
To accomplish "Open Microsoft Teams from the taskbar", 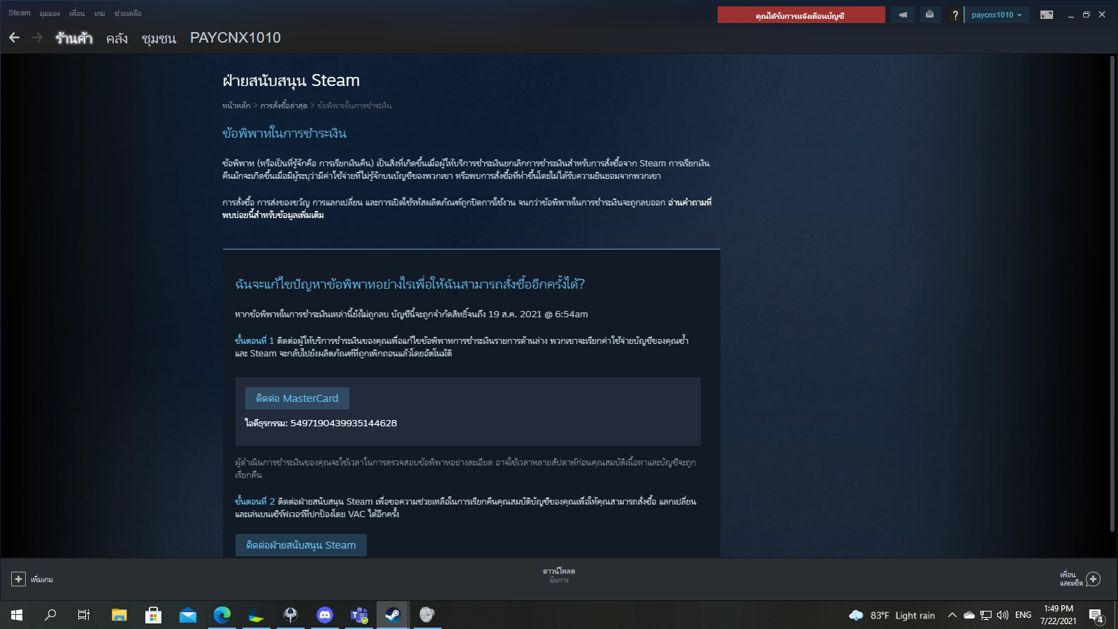I will 358,615.
